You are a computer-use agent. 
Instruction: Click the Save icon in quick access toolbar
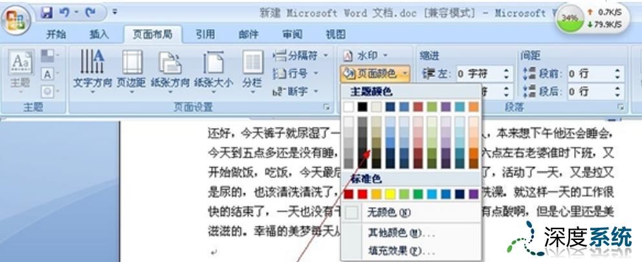pos(47,14)
